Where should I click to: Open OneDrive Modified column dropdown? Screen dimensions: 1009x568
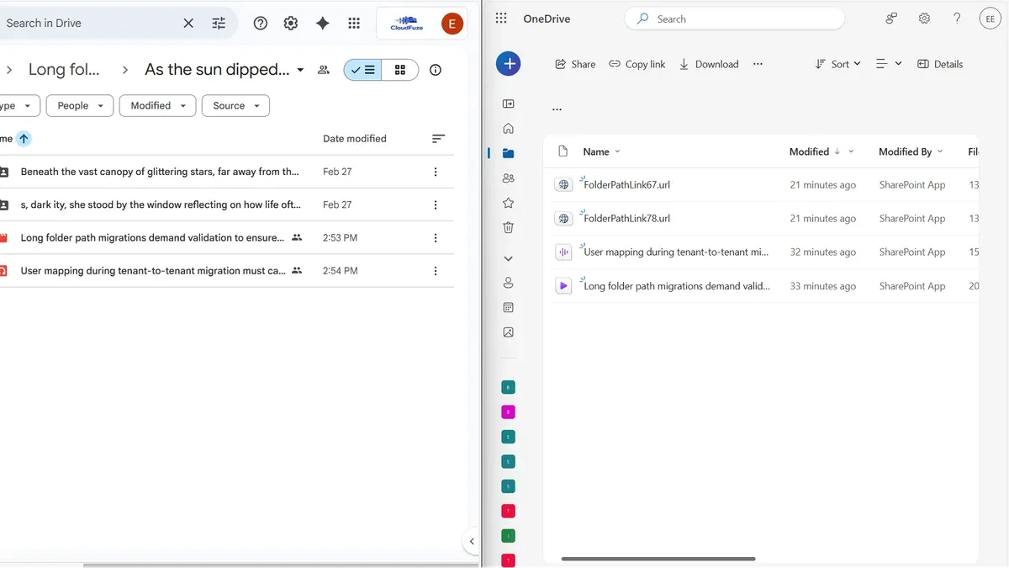(851, 151)
